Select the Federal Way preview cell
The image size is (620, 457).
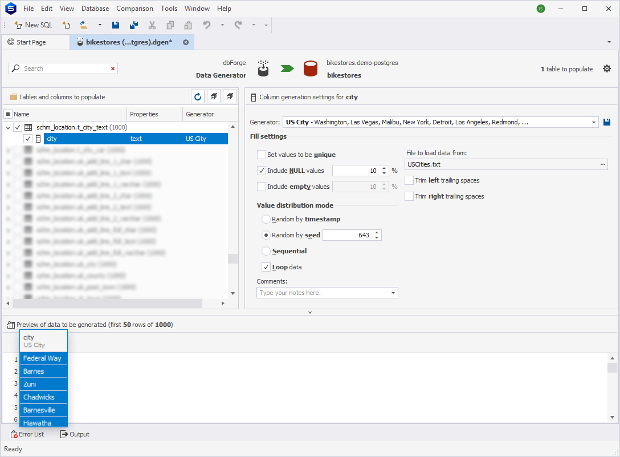[43, 358]
